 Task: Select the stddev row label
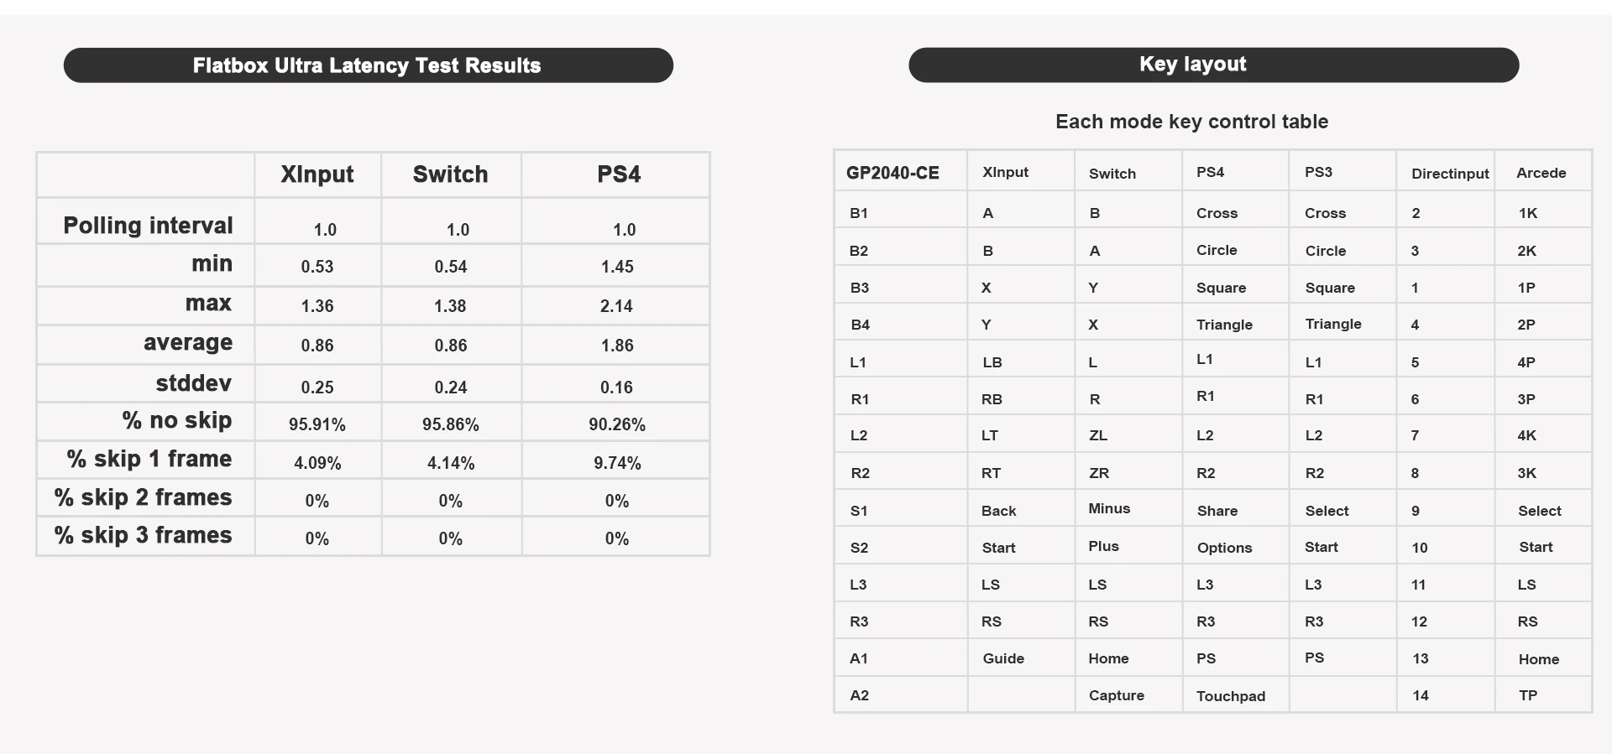[x=193, y=383]
